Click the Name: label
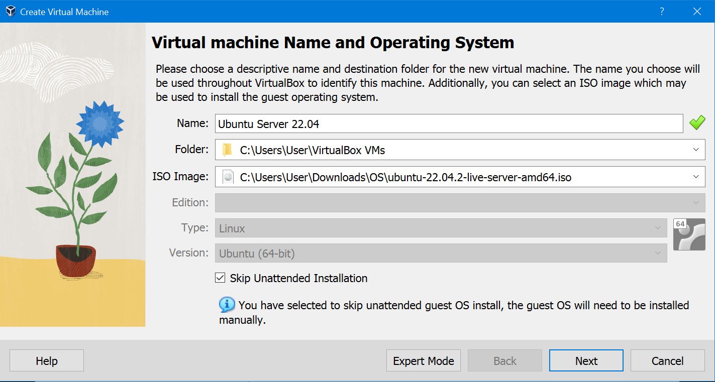This screenshot has width=715, height=382. 192,123
